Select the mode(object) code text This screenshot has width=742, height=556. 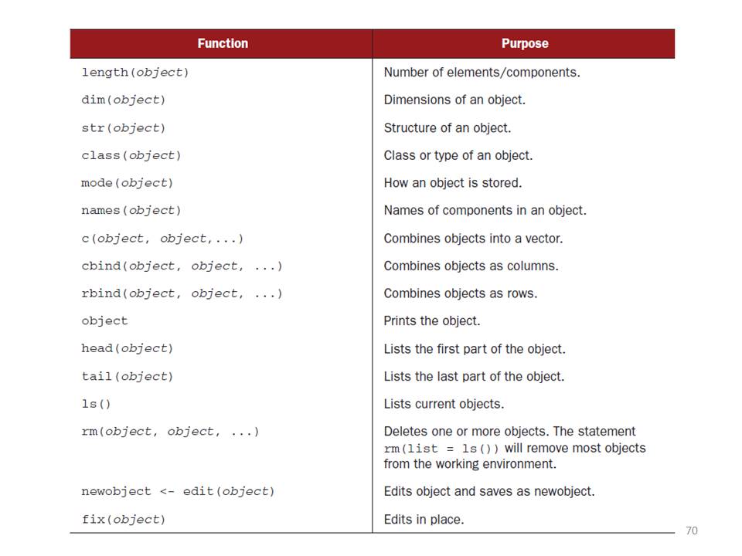tap(128, 183)
